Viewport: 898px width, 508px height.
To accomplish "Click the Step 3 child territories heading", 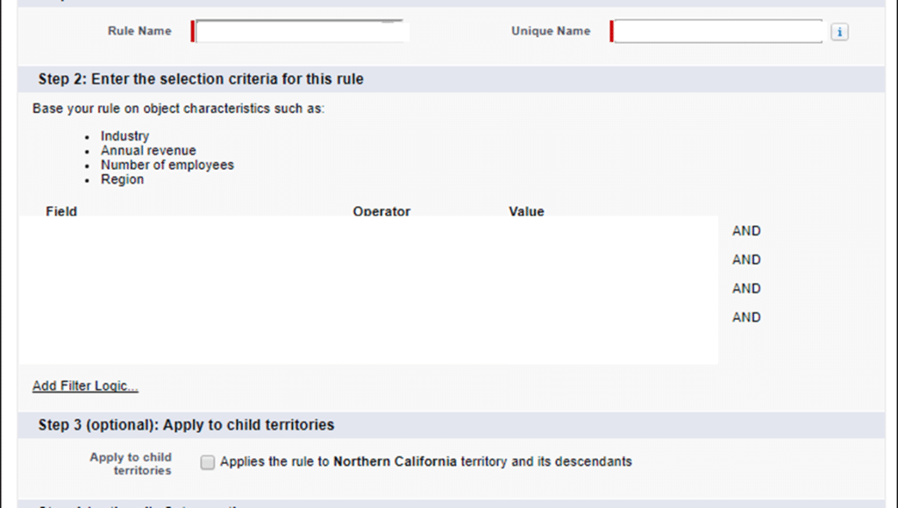I will click(186, 426).
